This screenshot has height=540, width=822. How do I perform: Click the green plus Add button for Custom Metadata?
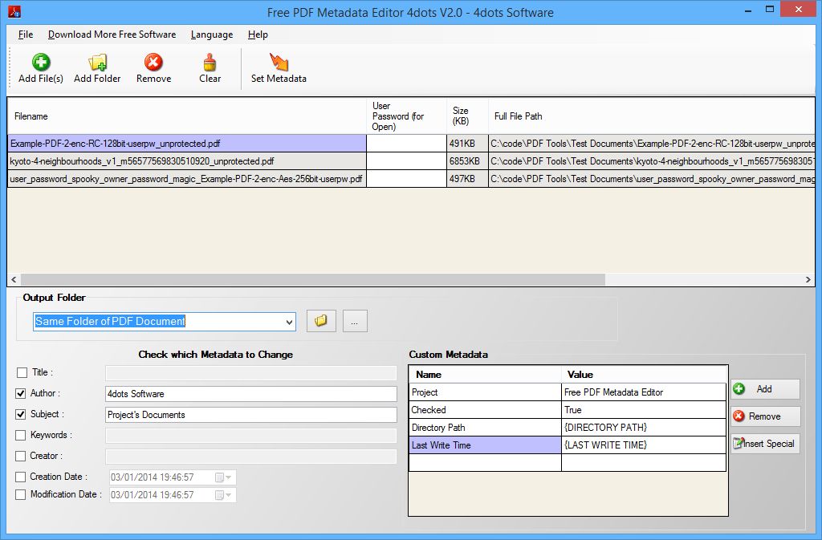click(763, 389)
